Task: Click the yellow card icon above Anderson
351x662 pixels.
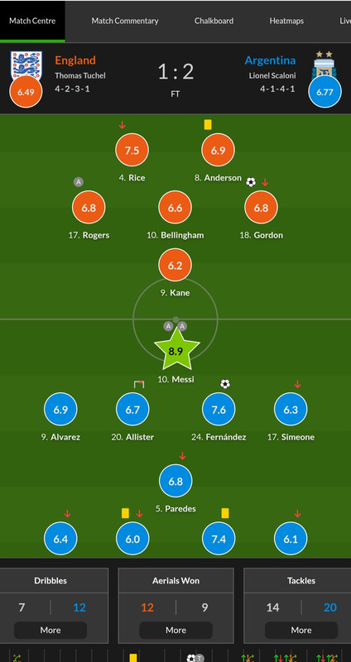Action: pyautogui.click(x=208, y=125)
